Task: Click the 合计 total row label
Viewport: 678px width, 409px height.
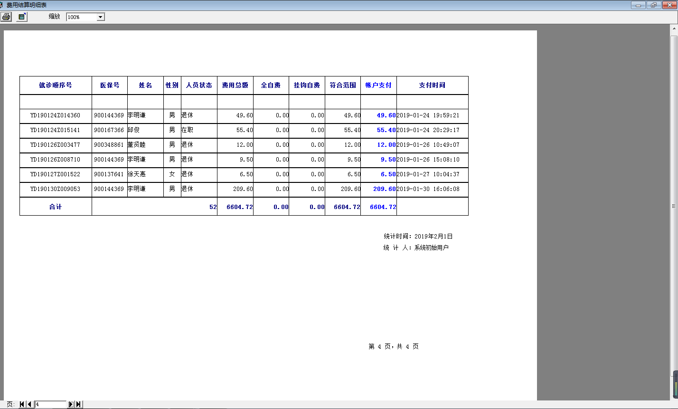Action: point(56,207)
